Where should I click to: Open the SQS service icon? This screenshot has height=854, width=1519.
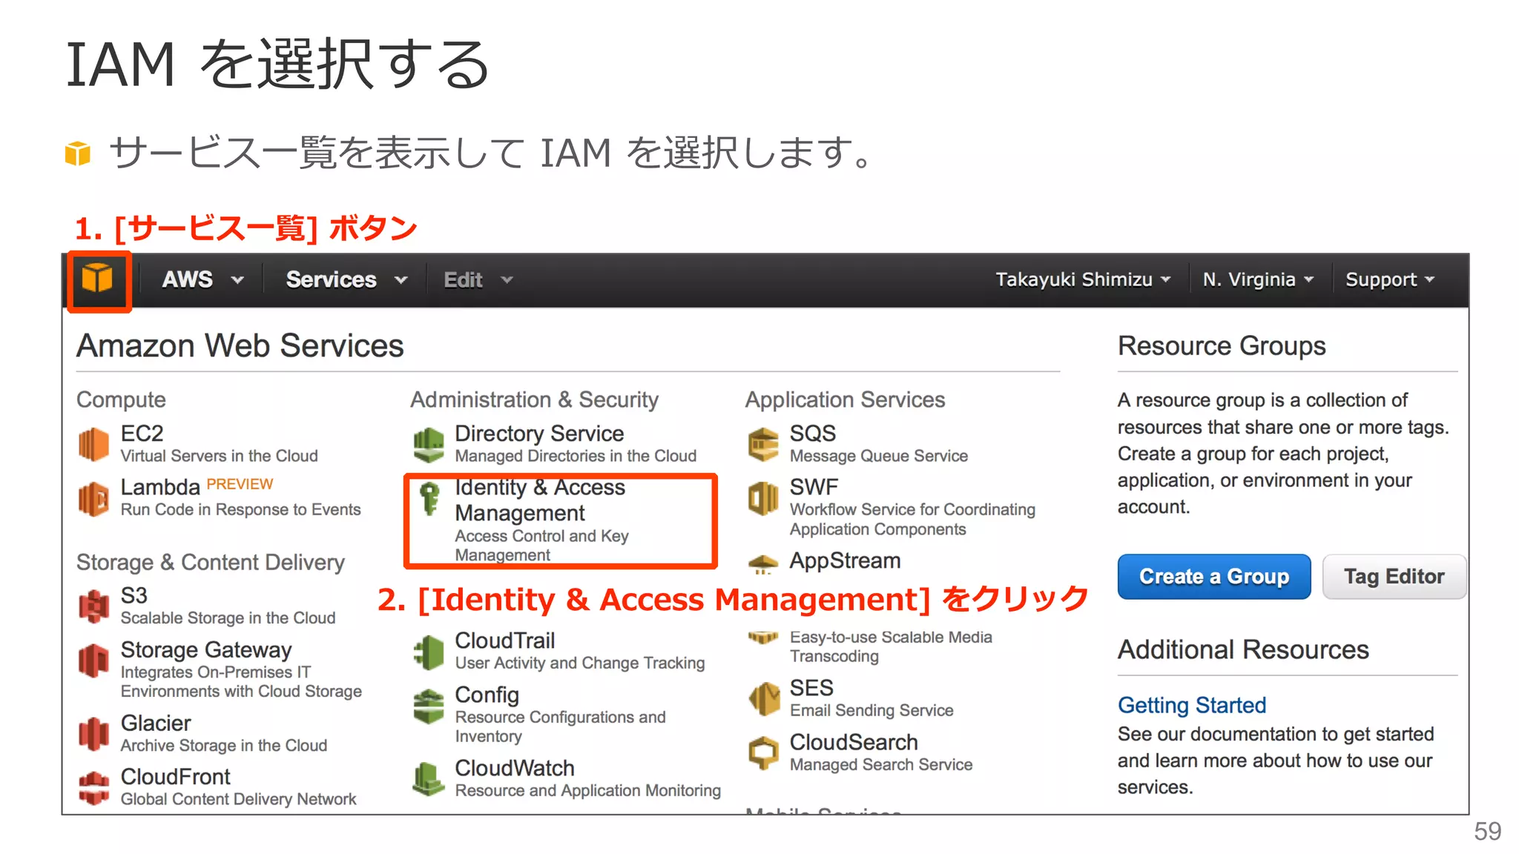[x=763, y=444]
